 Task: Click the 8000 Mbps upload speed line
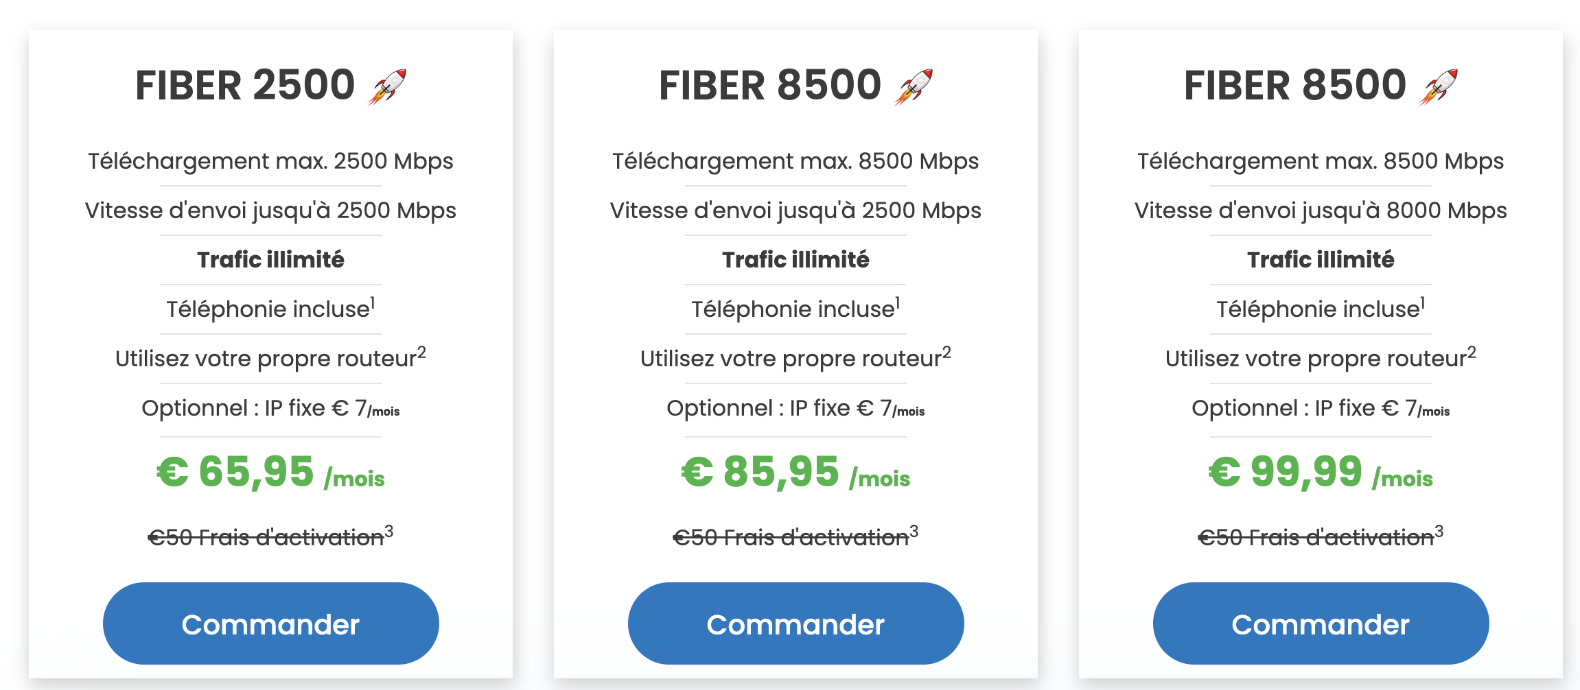[x=1321, y=211]
